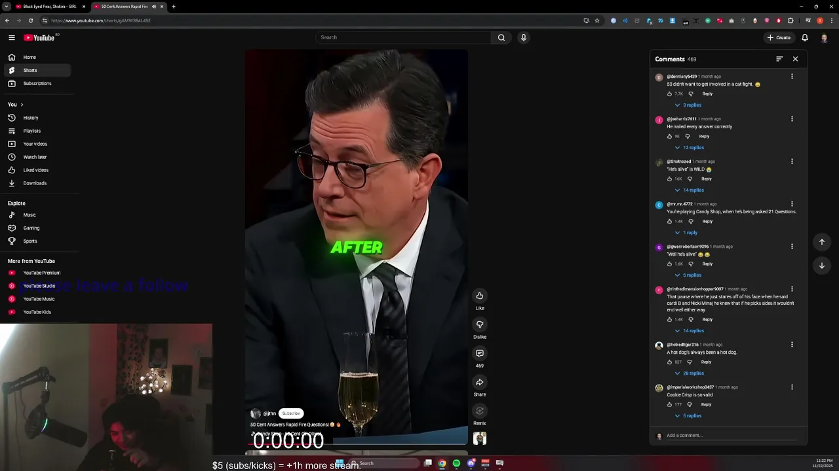
Task: Like the @dennisny6439 comment
Action: pyautogui.click(x=670, y=94)
